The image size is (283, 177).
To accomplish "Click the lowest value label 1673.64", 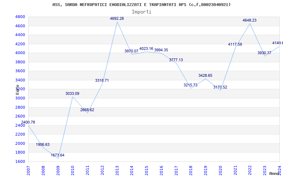I will (x=57, y=155).
